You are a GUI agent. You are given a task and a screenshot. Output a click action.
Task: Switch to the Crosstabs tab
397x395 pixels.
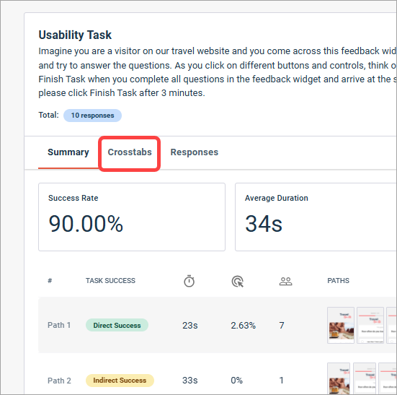[x=130, y=152]
